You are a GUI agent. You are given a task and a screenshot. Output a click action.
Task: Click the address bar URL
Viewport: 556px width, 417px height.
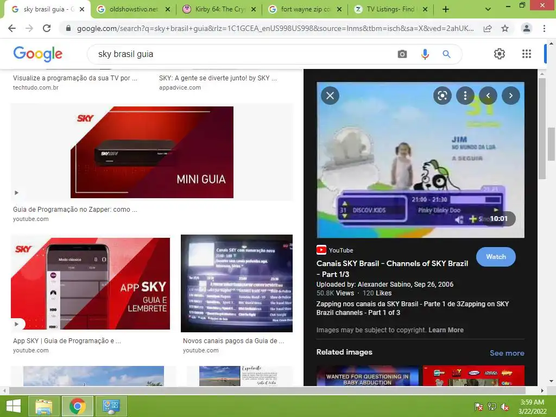275,28
